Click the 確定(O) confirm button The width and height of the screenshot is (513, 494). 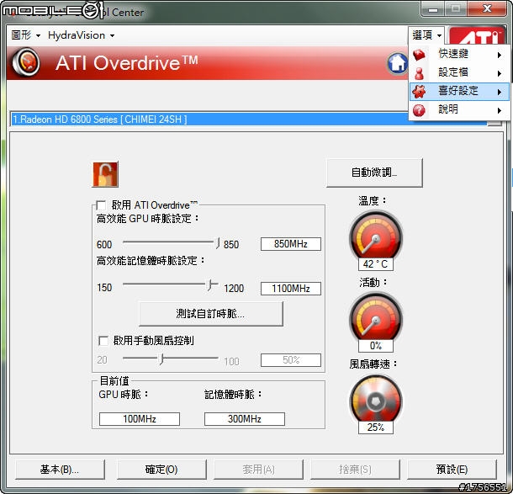pyautogui.click(x=161, y=470)
